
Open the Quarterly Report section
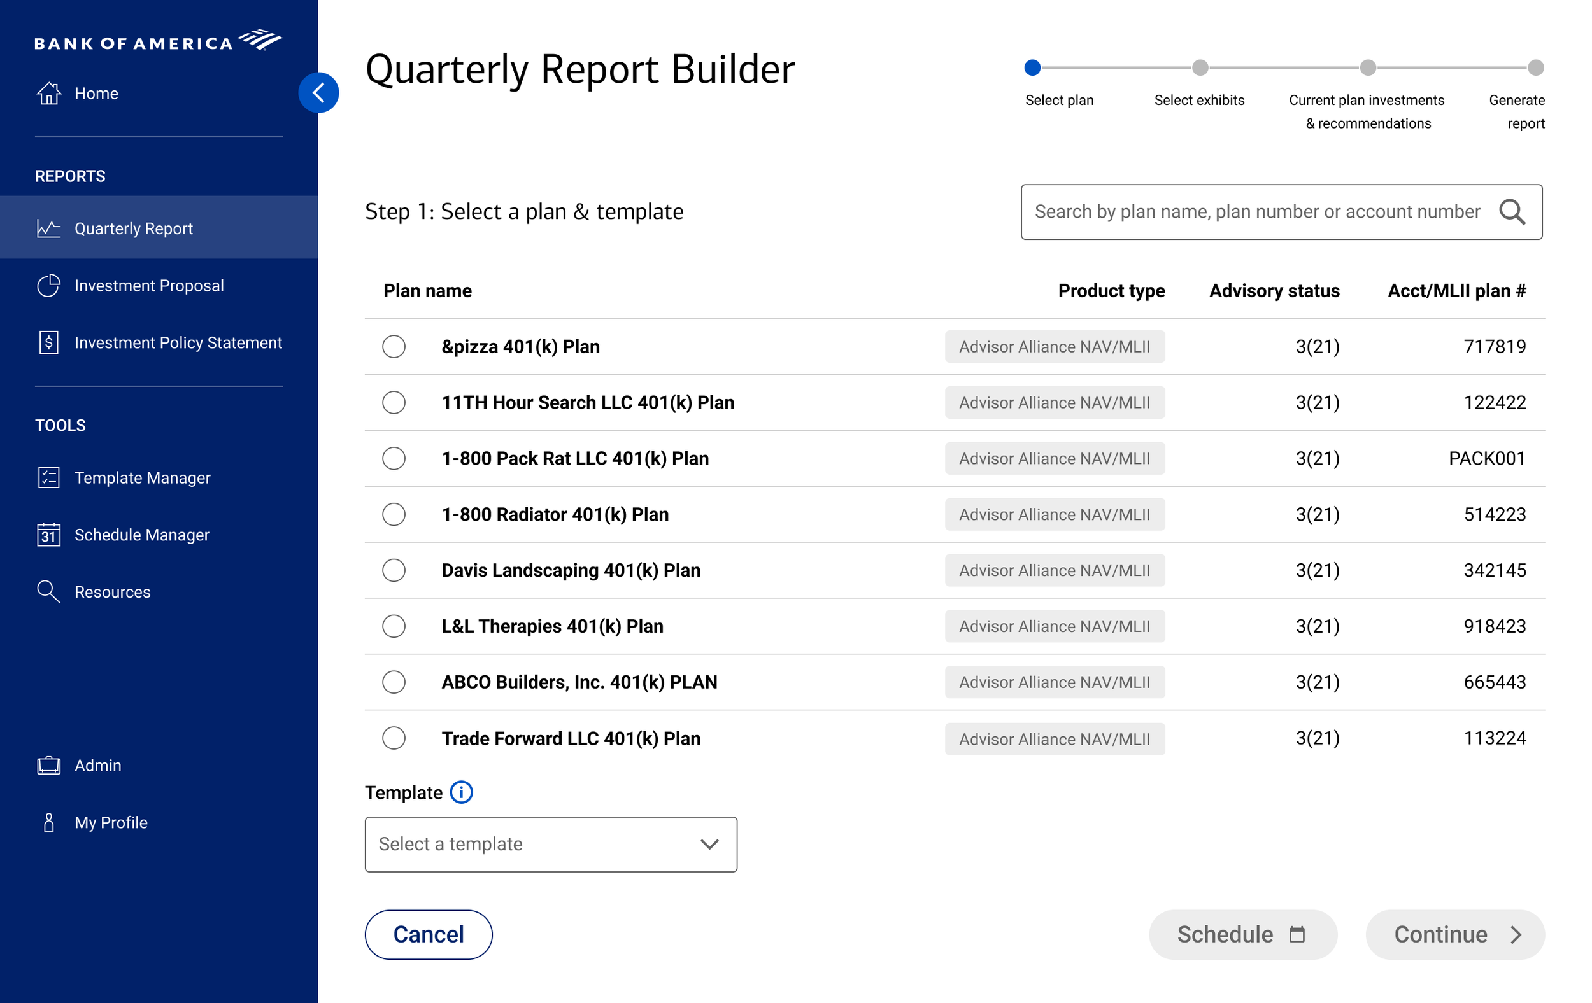[132, 228]
